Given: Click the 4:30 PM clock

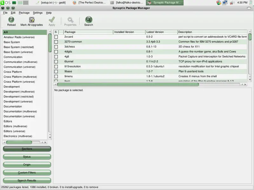Looking at the screenshot, I should click(242, 3).
